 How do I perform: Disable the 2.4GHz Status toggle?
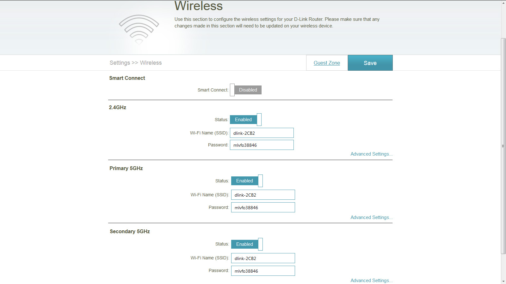(246, 120)
